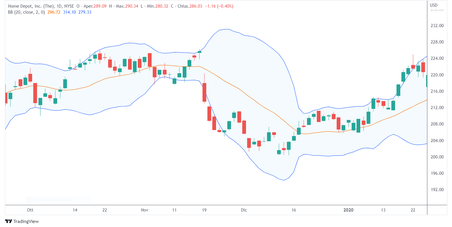Click the TradingView logo icon

9,221
